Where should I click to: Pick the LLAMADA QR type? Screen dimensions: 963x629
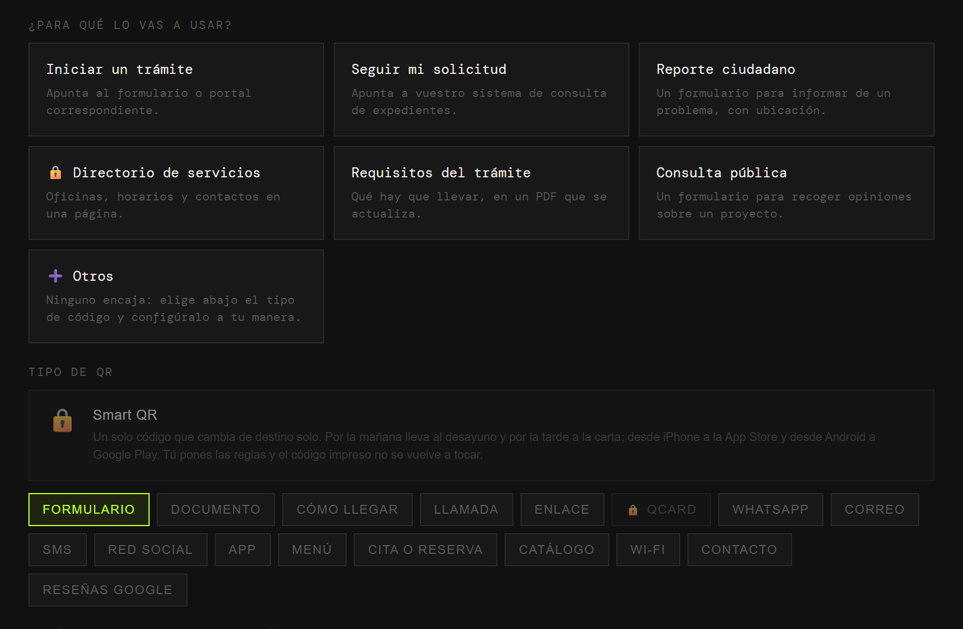tap(466, 510)
